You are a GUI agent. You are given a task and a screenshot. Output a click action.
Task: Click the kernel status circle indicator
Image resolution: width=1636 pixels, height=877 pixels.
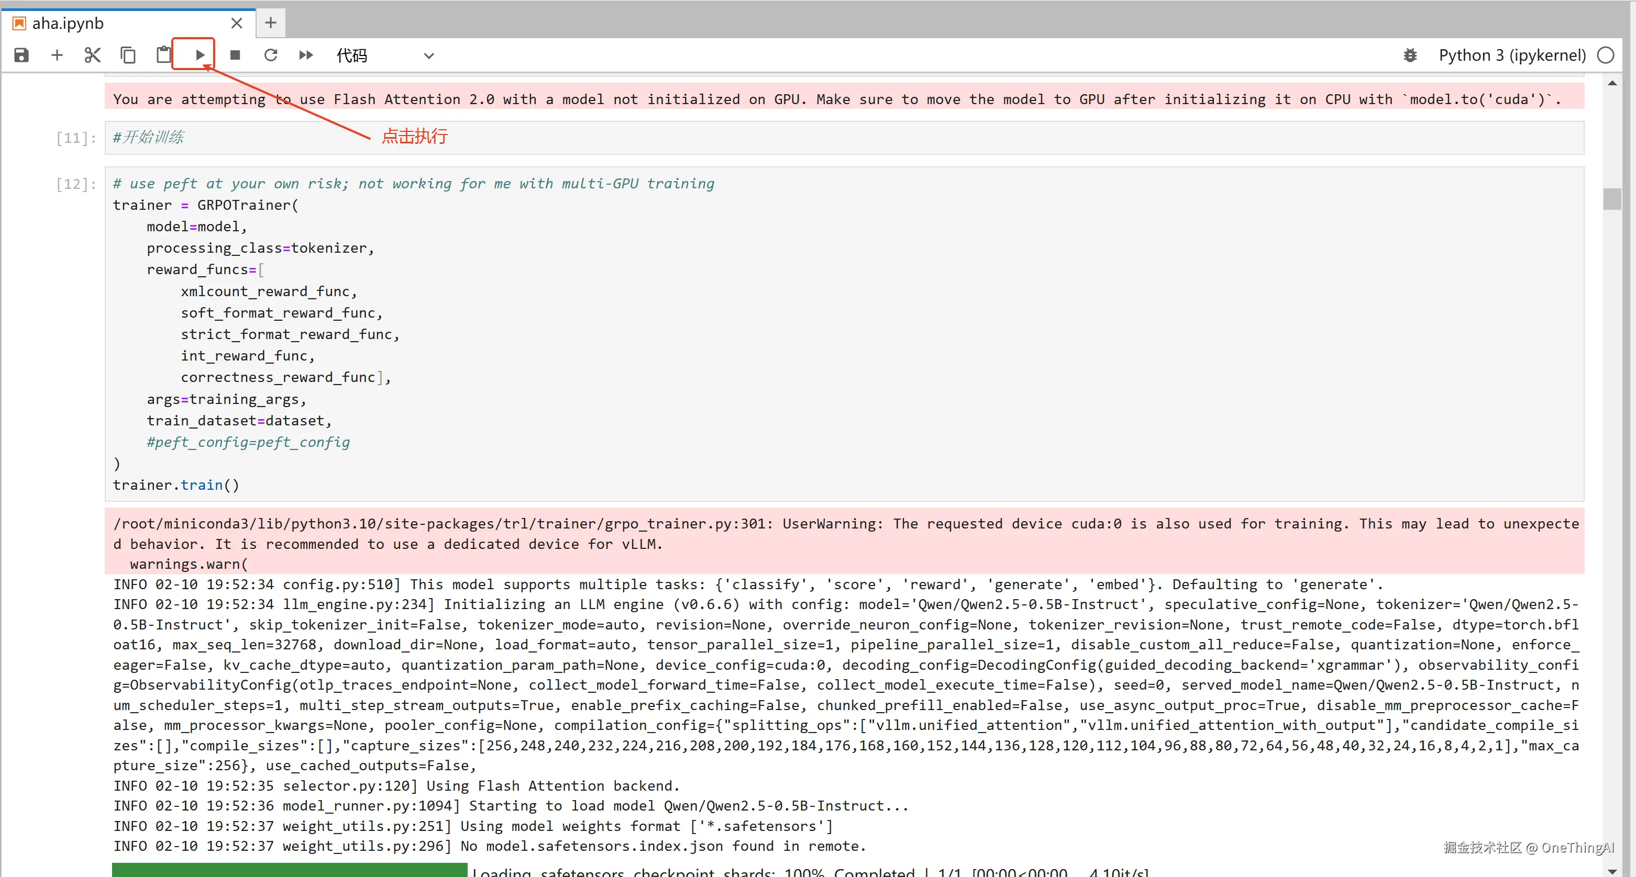1606,55
